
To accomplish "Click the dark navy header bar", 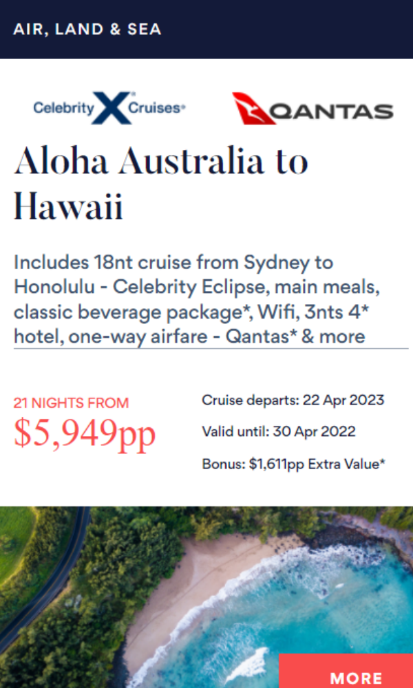I will (x=206, y=30).
